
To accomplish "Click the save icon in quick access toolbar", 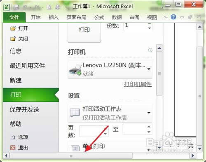I will [16, 7].
